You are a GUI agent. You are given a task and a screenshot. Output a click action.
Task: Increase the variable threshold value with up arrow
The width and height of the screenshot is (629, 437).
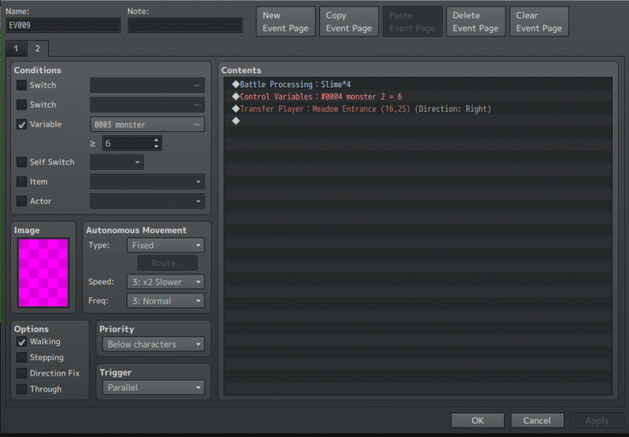[x=156, y=140]
